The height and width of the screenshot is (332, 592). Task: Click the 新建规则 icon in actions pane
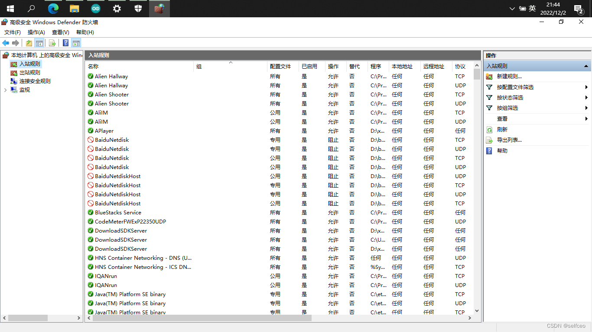click(x=489, y=77)
